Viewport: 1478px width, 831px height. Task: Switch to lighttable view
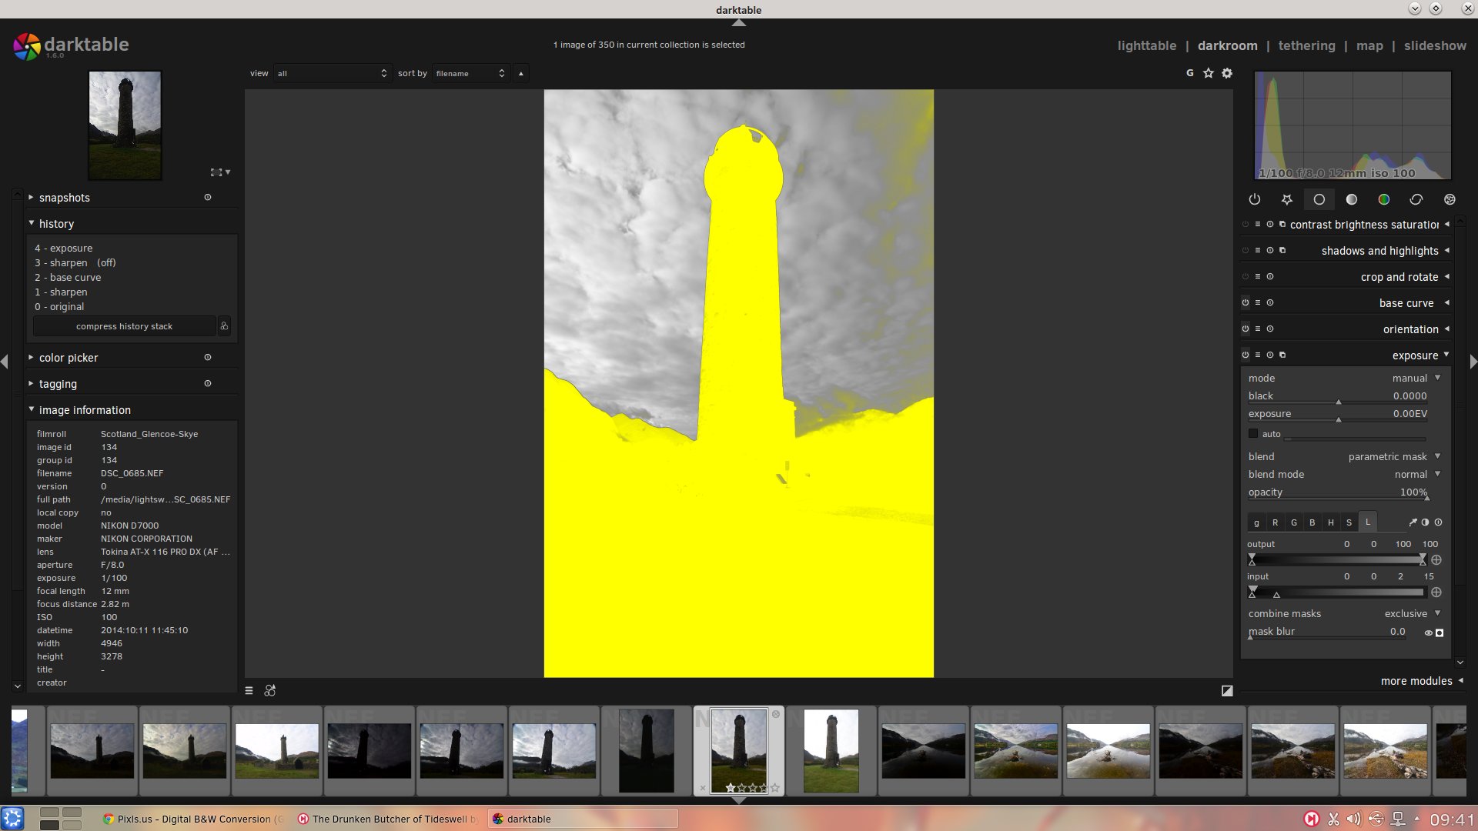[1146, 45]
